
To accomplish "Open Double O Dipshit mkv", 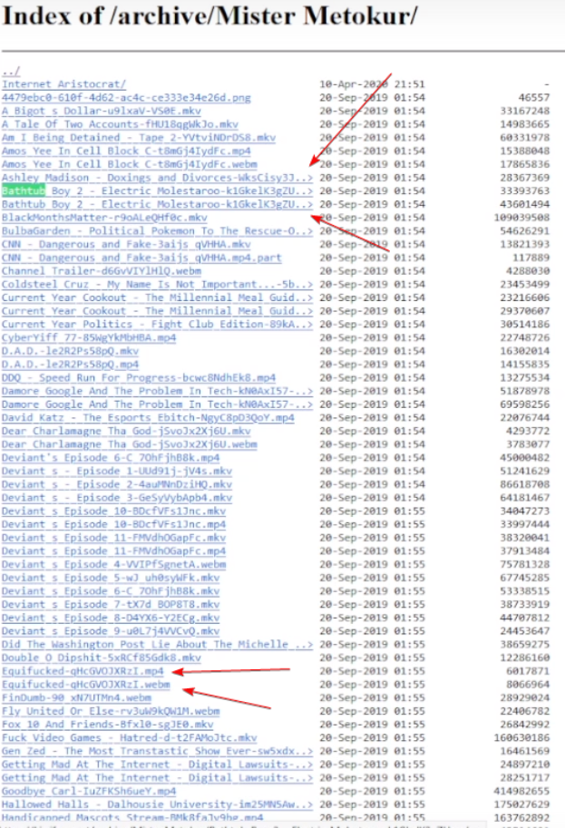I will pos(102,658).
